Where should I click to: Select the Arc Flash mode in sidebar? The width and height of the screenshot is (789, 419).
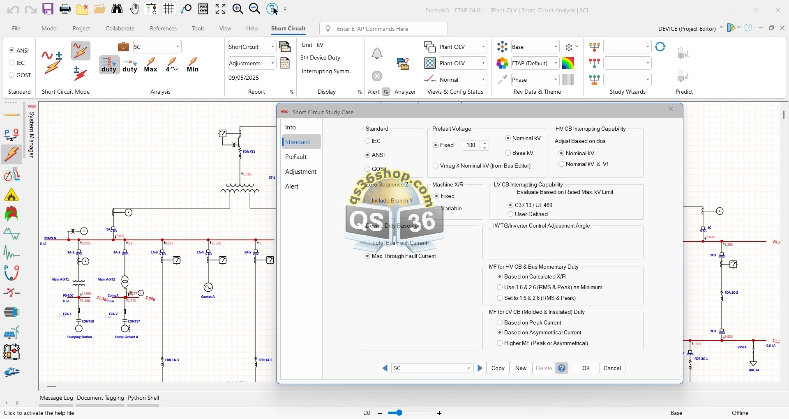tap(11, 195)
